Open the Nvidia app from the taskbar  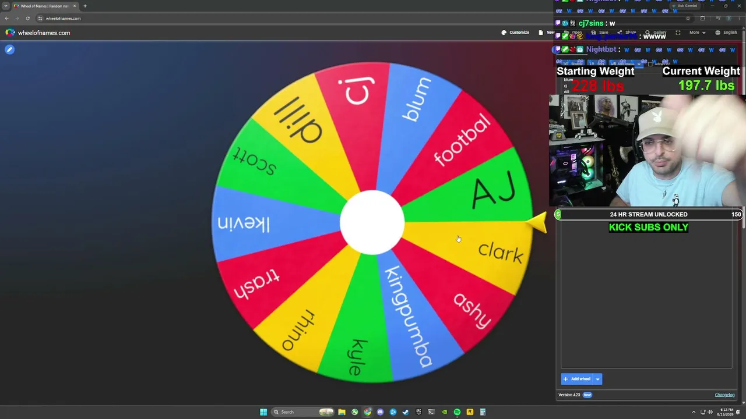[x=444, y=412]
